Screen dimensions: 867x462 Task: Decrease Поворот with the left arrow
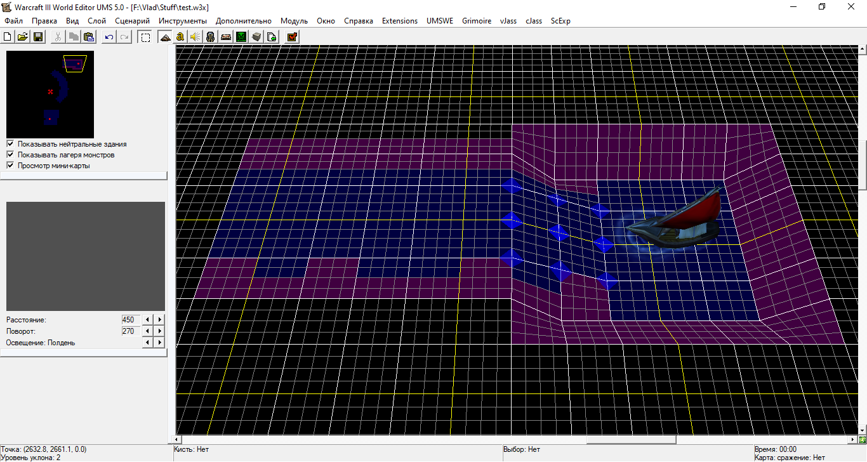tap(148, 331)
